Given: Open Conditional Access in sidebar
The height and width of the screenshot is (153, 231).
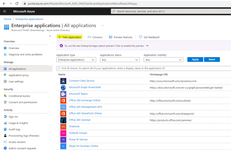Looking at the screenshot, I should (x=19, y=96).
